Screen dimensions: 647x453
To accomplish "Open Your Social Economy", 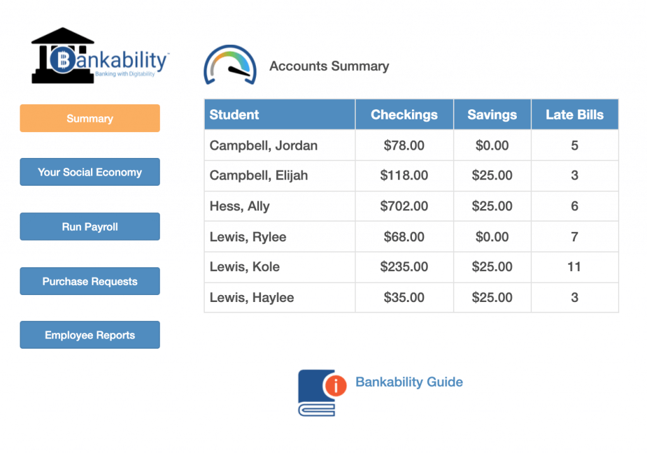I will pos(89,172).
